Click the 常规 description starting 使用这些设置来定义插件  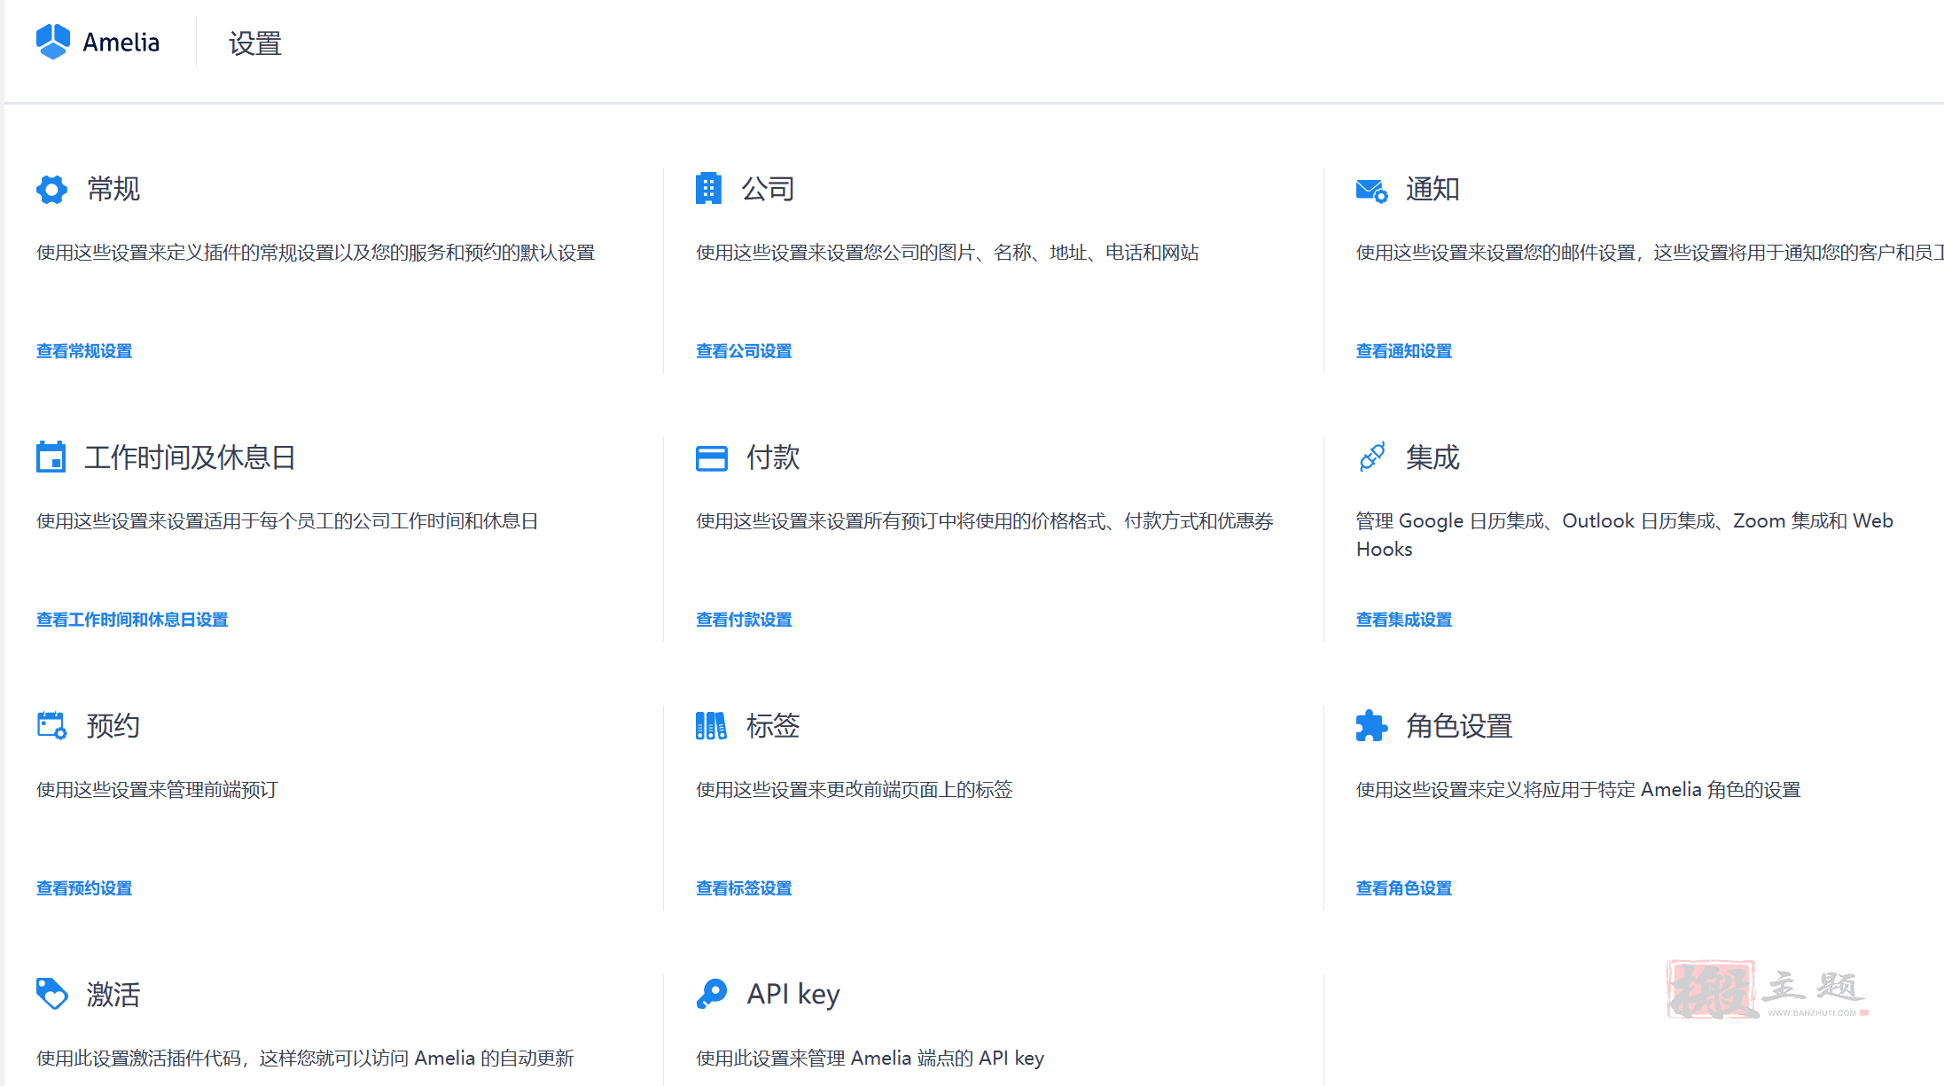click(x=316, y=253)
